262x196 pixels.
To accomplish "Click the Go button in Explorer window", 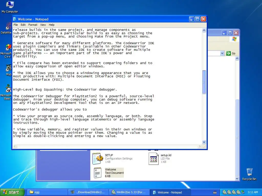I will point(231,53).
